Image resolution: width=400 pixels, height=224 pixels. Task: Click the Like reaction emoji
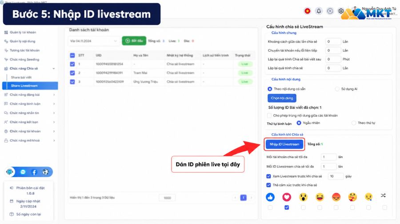coord(270,197)
